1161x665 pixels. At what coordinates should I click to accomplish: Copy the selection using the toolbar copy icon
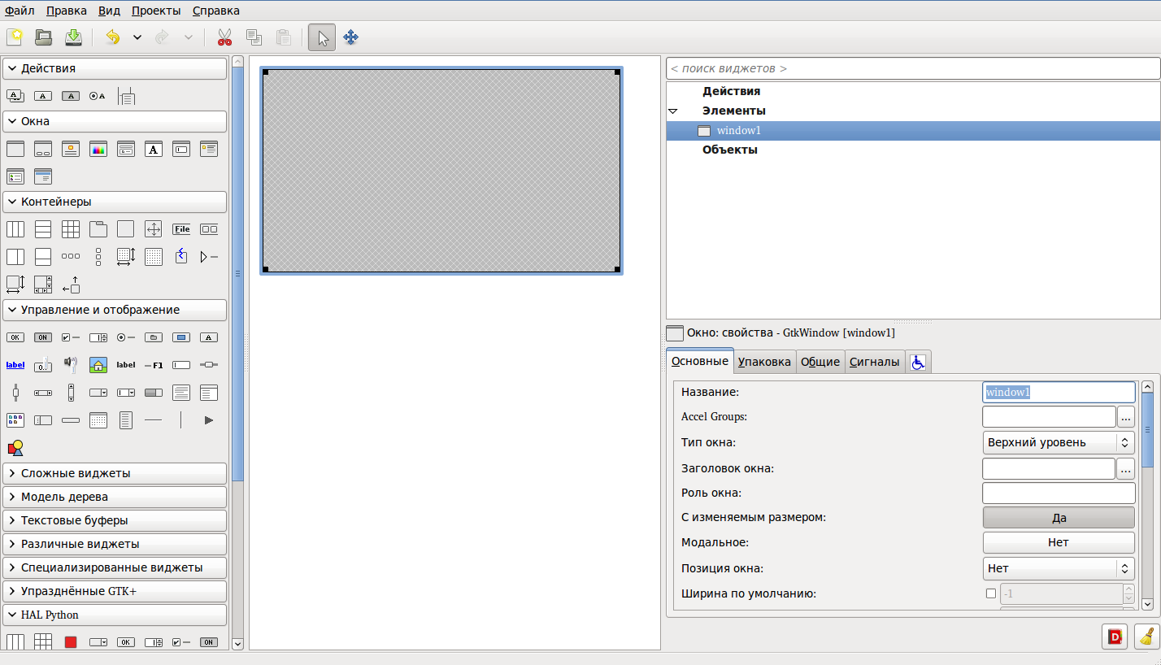pos(254,37)
